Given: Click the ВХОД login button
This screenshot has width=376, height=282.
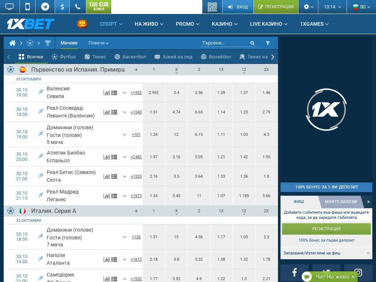Looking at the screenshot, I should [238, 7].
